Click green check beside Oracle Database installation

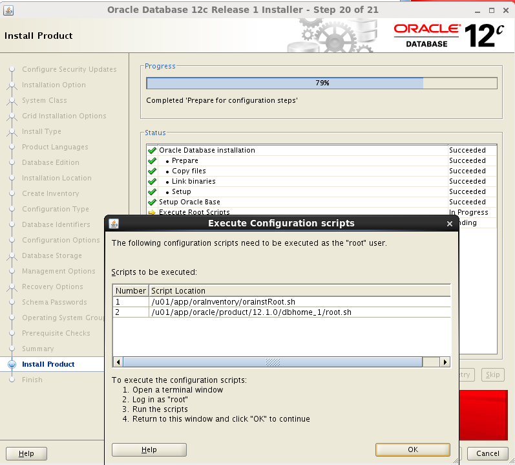click(152, 150)
